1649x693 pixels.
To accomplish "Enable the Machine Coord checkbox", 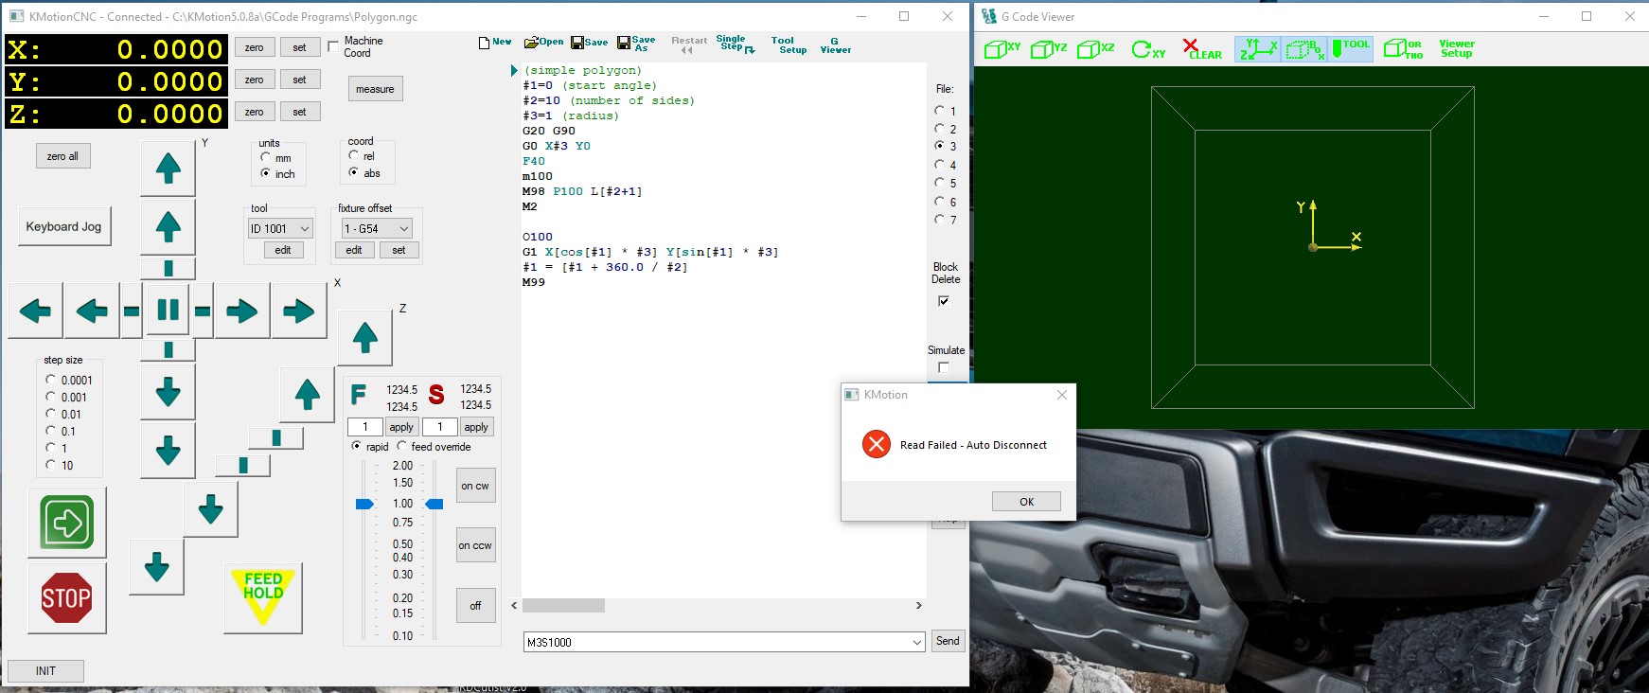I will pos(333,46).
